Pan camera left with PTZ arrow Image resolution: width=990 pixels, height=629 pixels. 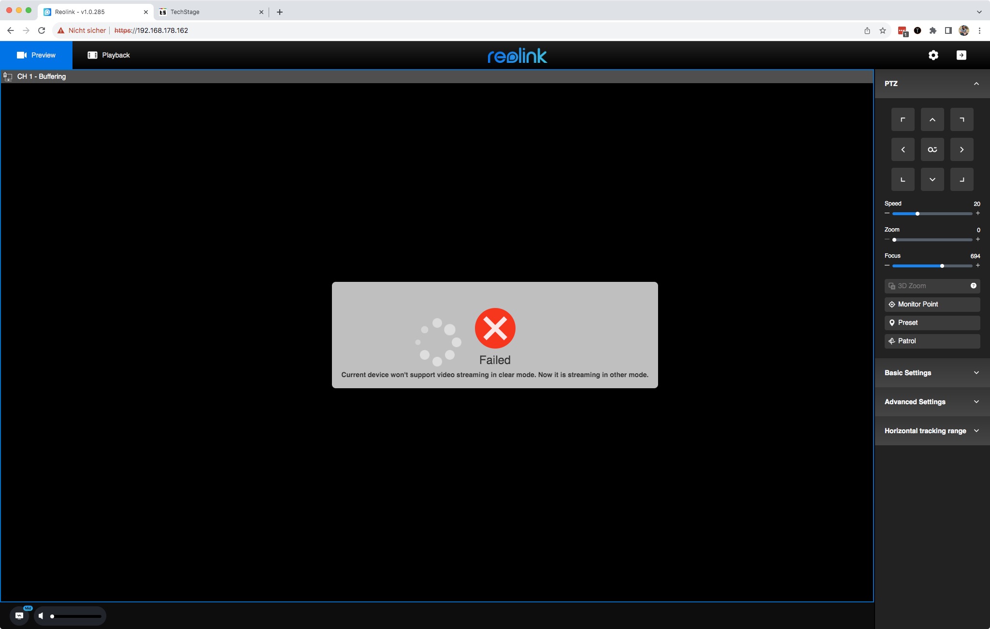(903, 150)
